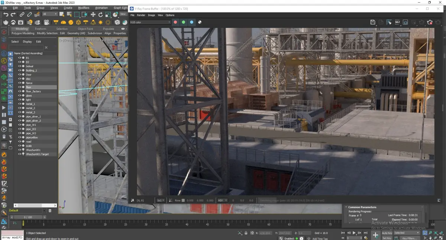Toggle visibility eye for Door object
The height and width of the screenshot is (240, 446).
pyautogui.click(x=19, y=74)
